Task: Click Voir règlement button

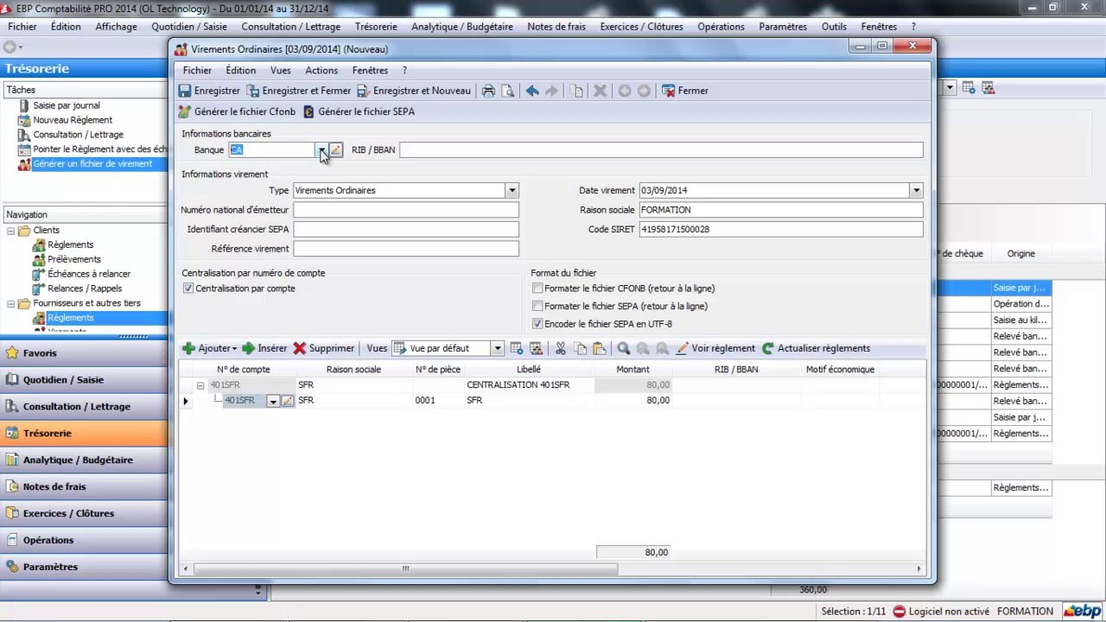Action: coord(715,348)
